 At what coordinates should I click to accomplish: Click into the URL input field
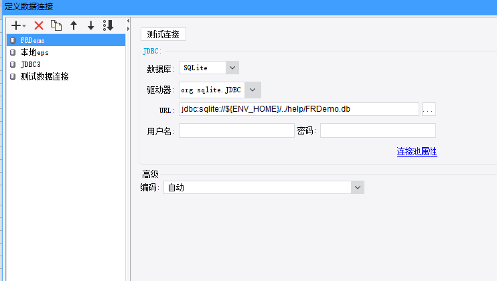[299, 109]
